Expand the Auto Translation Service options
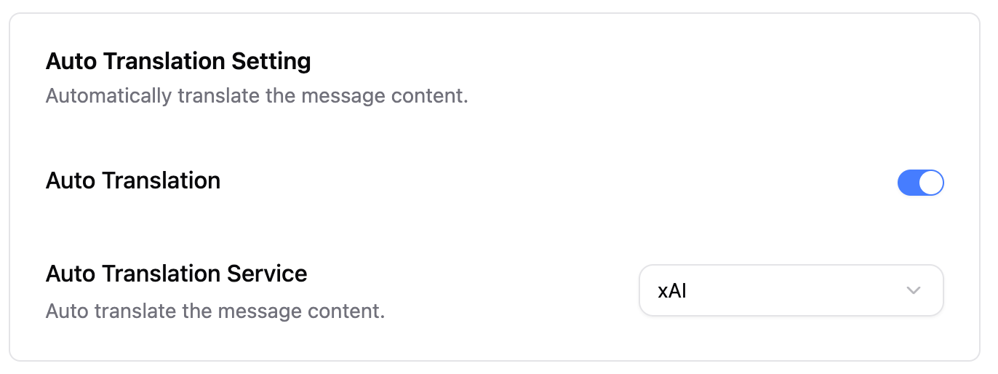 point(791,290)
